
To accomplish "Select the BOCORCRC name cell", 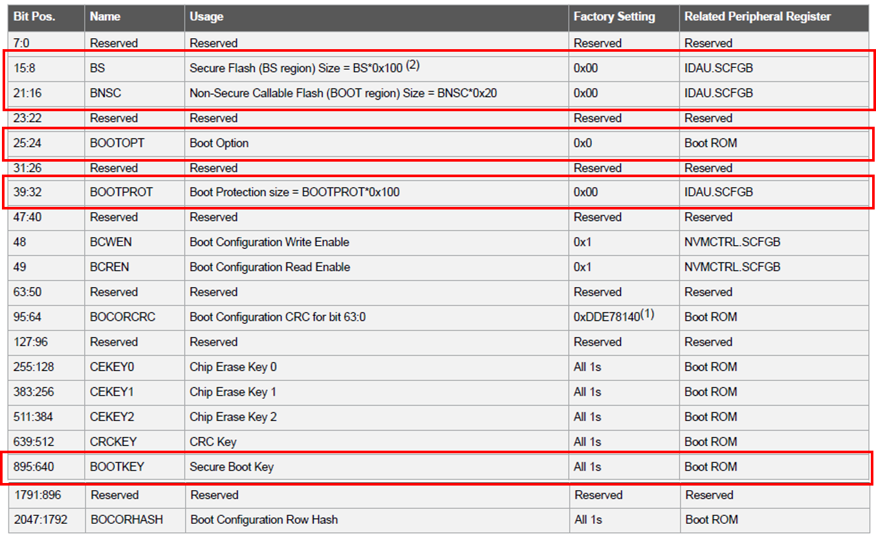I will coord(122,317).
